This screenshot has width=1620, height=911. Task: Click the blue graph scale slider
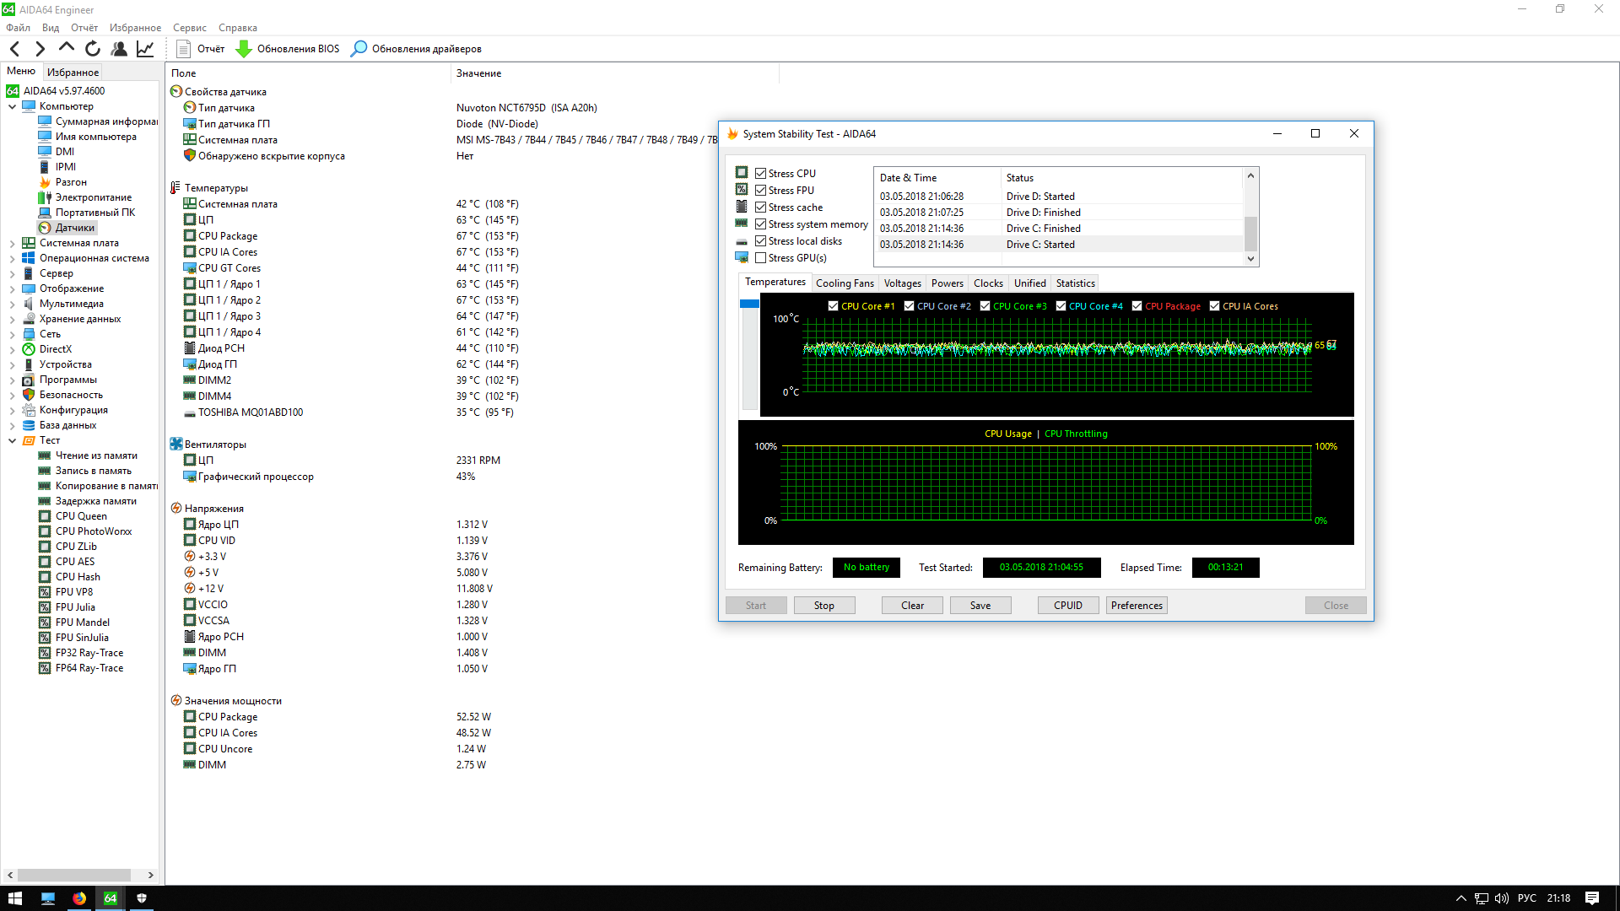pos(749,304)
